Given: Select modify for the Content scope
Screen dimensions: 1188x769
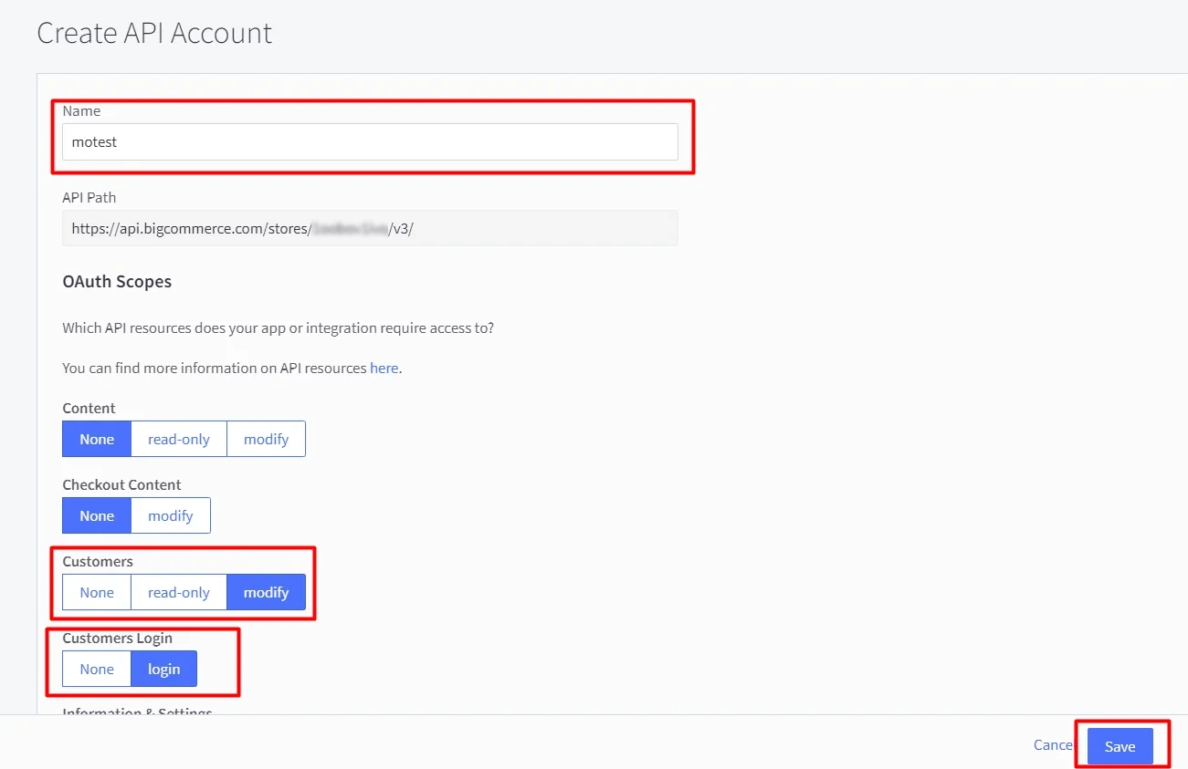Looking at the screenshot, I should [x=266, y=439].
